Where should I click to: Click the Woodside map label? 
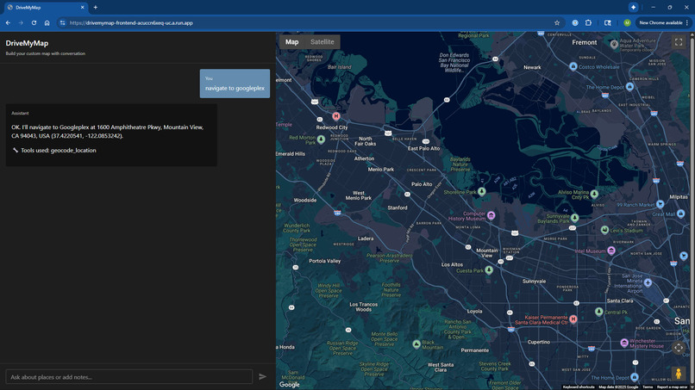click(305, 200)
